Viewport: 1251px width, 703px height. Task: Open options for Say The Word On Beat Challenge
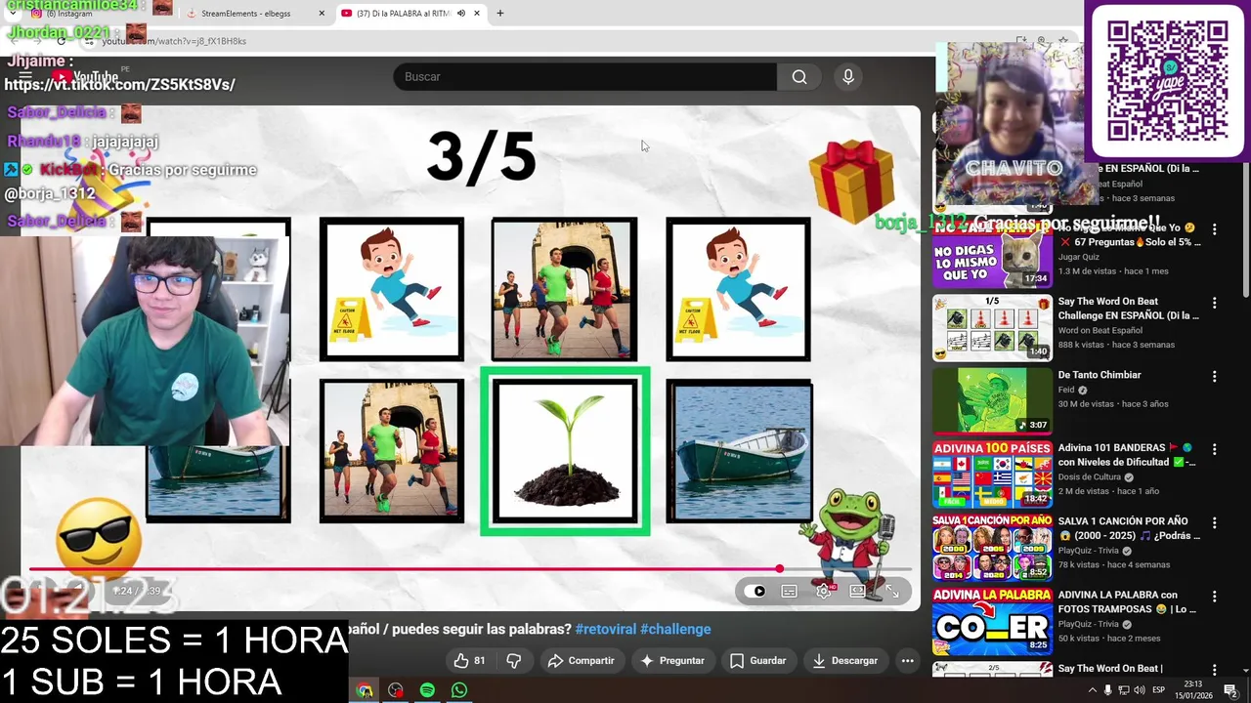tap(1215, 303)
